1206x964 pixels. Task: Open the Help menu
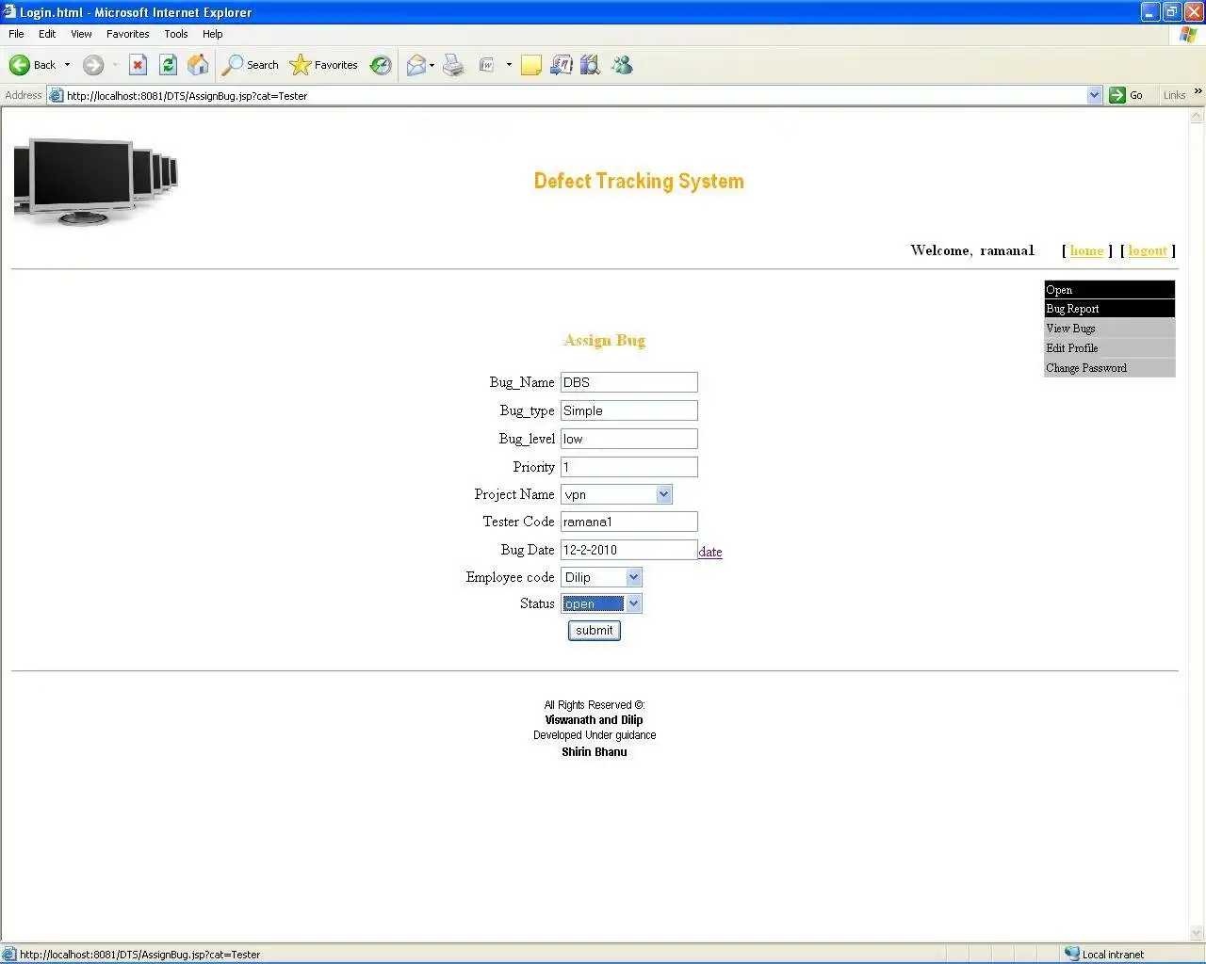click(x=213, y=34)
